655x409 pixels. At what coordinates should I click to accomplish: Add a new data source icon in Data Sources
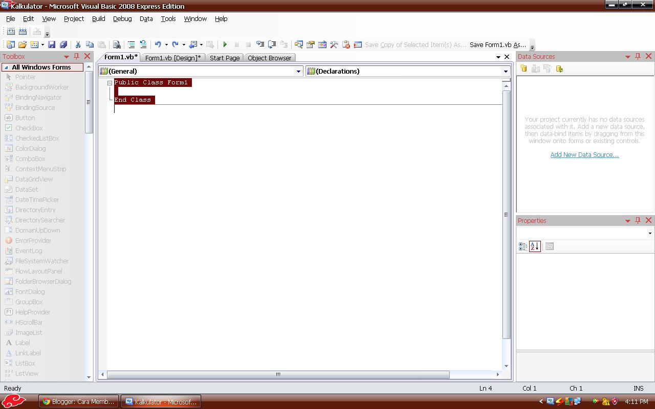tap(523, 69)
